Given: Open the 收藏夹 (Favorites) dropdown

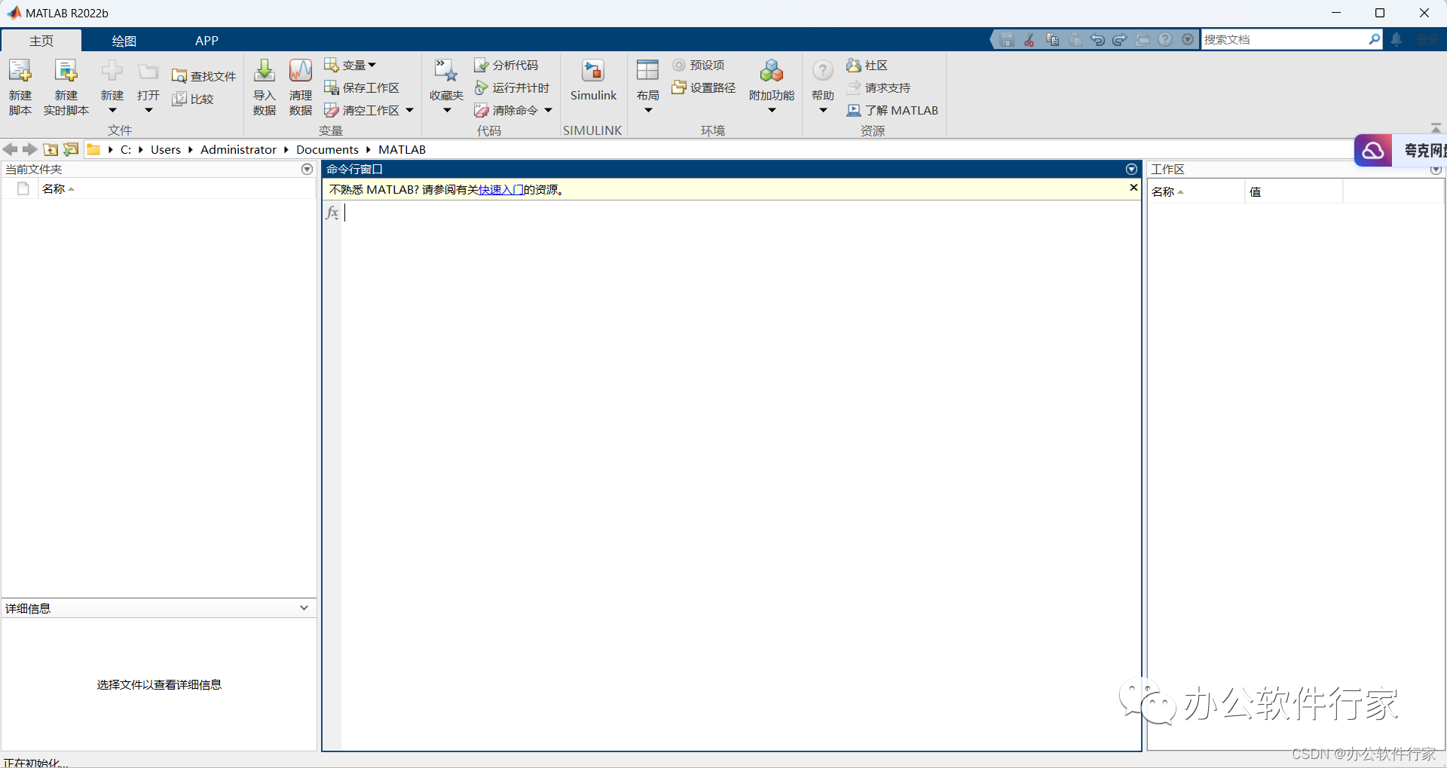Looking at the screenshot, I should 446,87.
